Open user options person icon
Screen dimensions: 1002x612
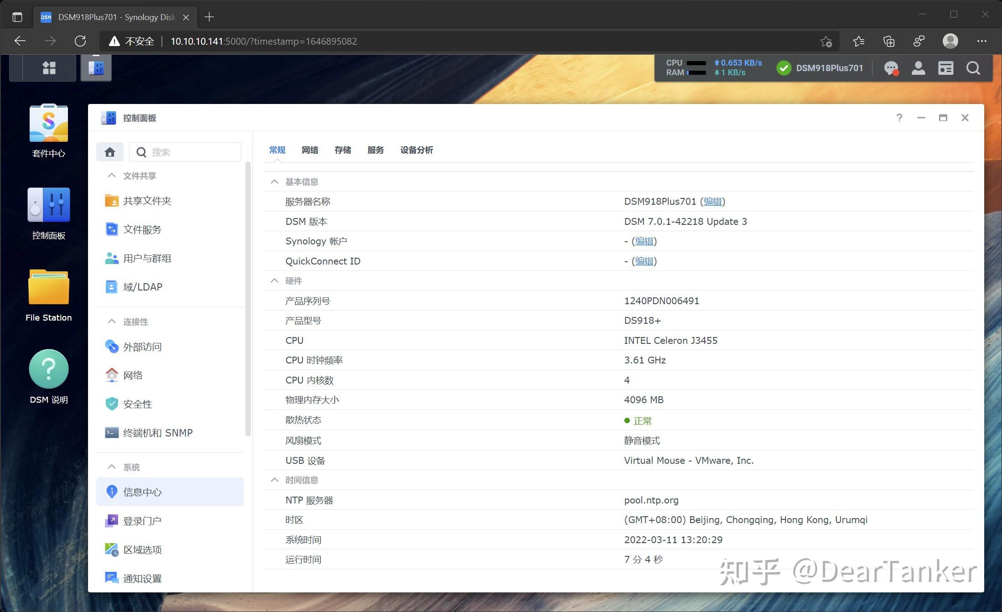[918, 68]
